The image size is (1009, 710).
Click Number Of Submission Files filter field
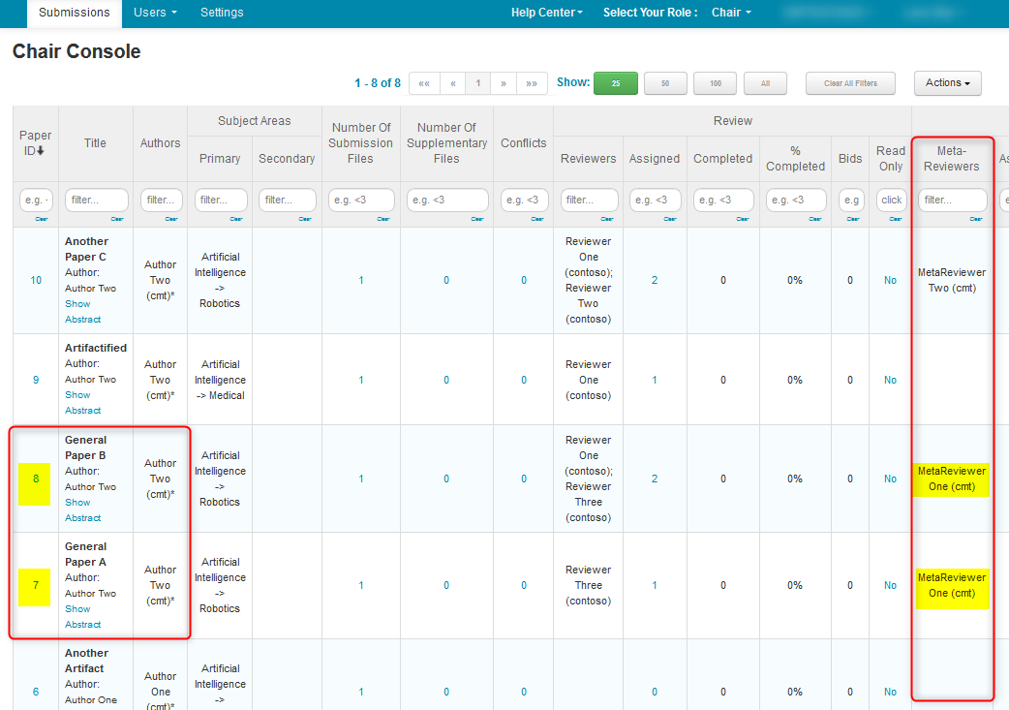pyautogui.click(x=361, y=200)
